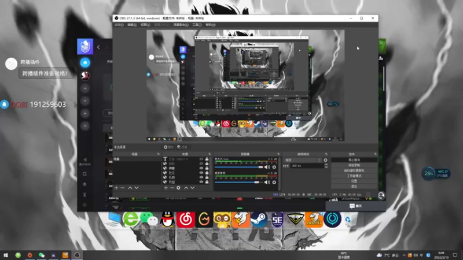Screen dimensions: 463x260
Task: Toggle the lock on the 社交 source
Action: coord(207,173)
